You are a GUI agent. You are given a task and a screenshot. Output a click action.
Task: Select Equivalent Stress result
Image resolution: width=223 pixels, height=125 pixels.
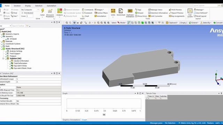(20, 66)
